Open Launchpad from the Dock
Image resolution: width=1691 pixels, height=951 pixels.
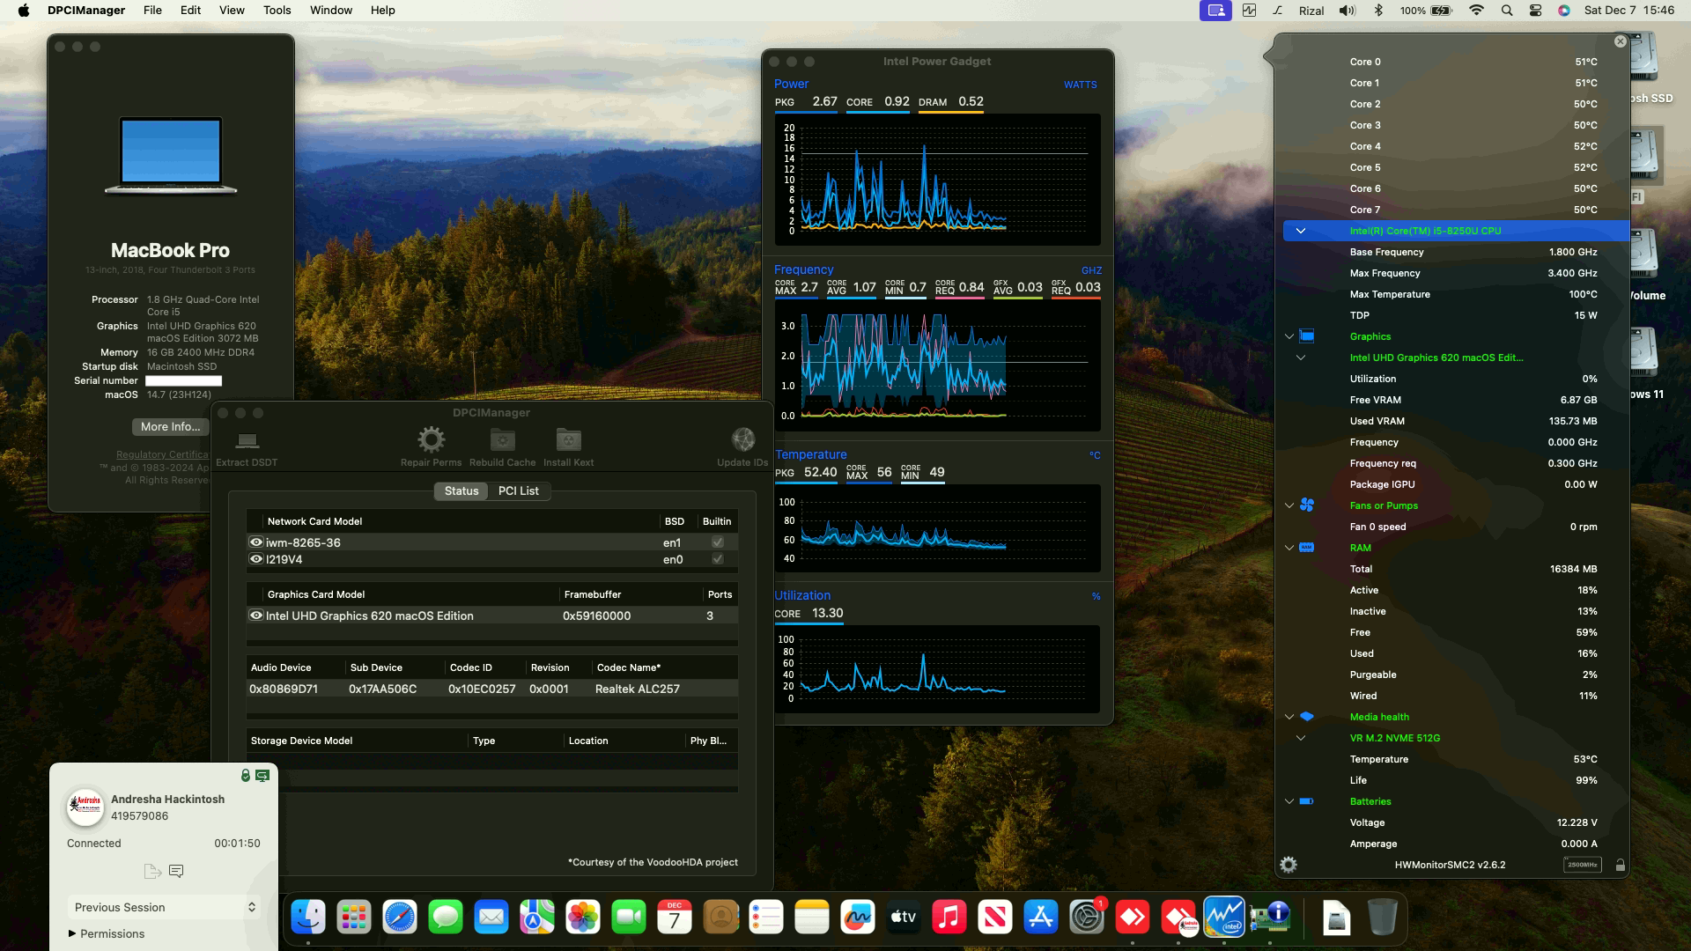click(354, 918)
